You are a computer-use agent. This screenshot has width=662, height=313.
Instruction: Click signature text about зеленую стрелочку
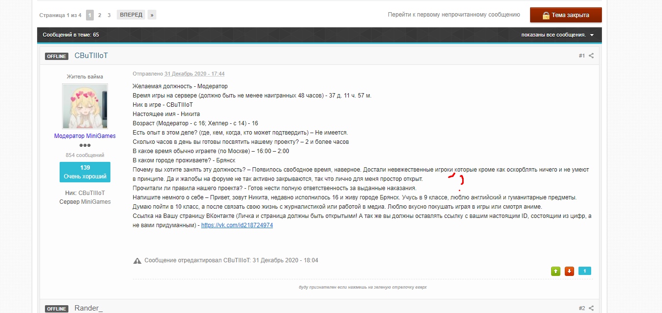coord(363,287)
